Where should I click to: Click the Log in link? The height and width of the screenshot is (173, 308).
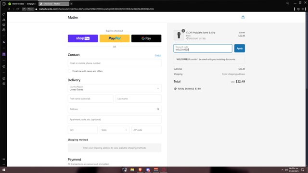(x=158, y=55)
